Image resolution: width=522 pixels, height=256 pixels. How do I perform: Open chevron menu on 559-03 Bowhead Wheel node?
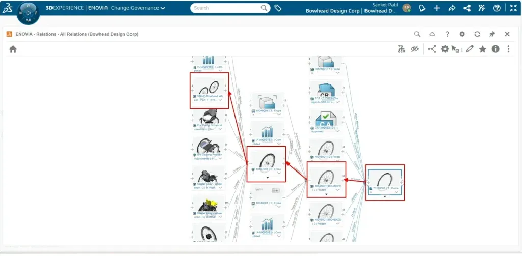pyautogui.click(x=220, y=100)
